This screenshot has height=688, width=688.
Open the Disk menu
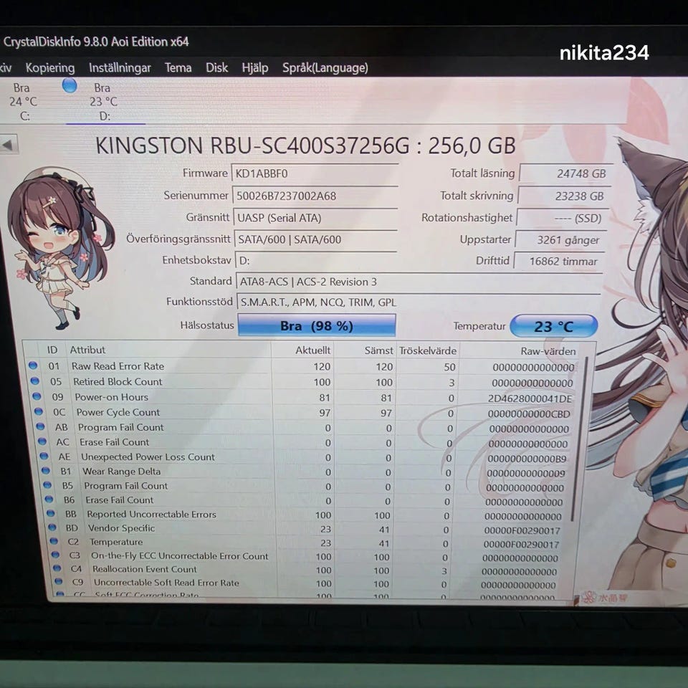pyautogui.click(x=216, y=67)
